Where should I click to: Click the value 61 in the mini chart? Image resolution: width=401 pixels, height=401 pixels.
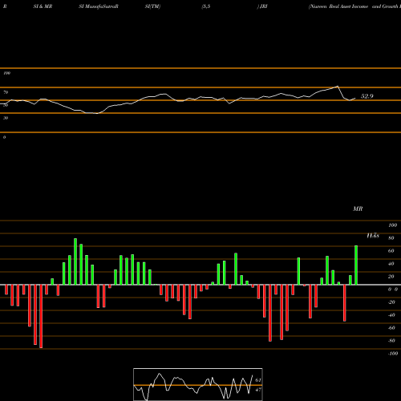click(258, 380)
